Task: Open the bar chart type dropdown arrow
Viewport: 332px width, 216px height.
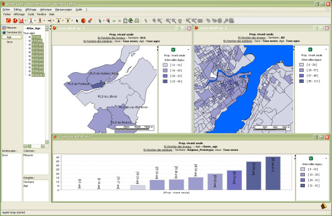Action: (25, 20)
